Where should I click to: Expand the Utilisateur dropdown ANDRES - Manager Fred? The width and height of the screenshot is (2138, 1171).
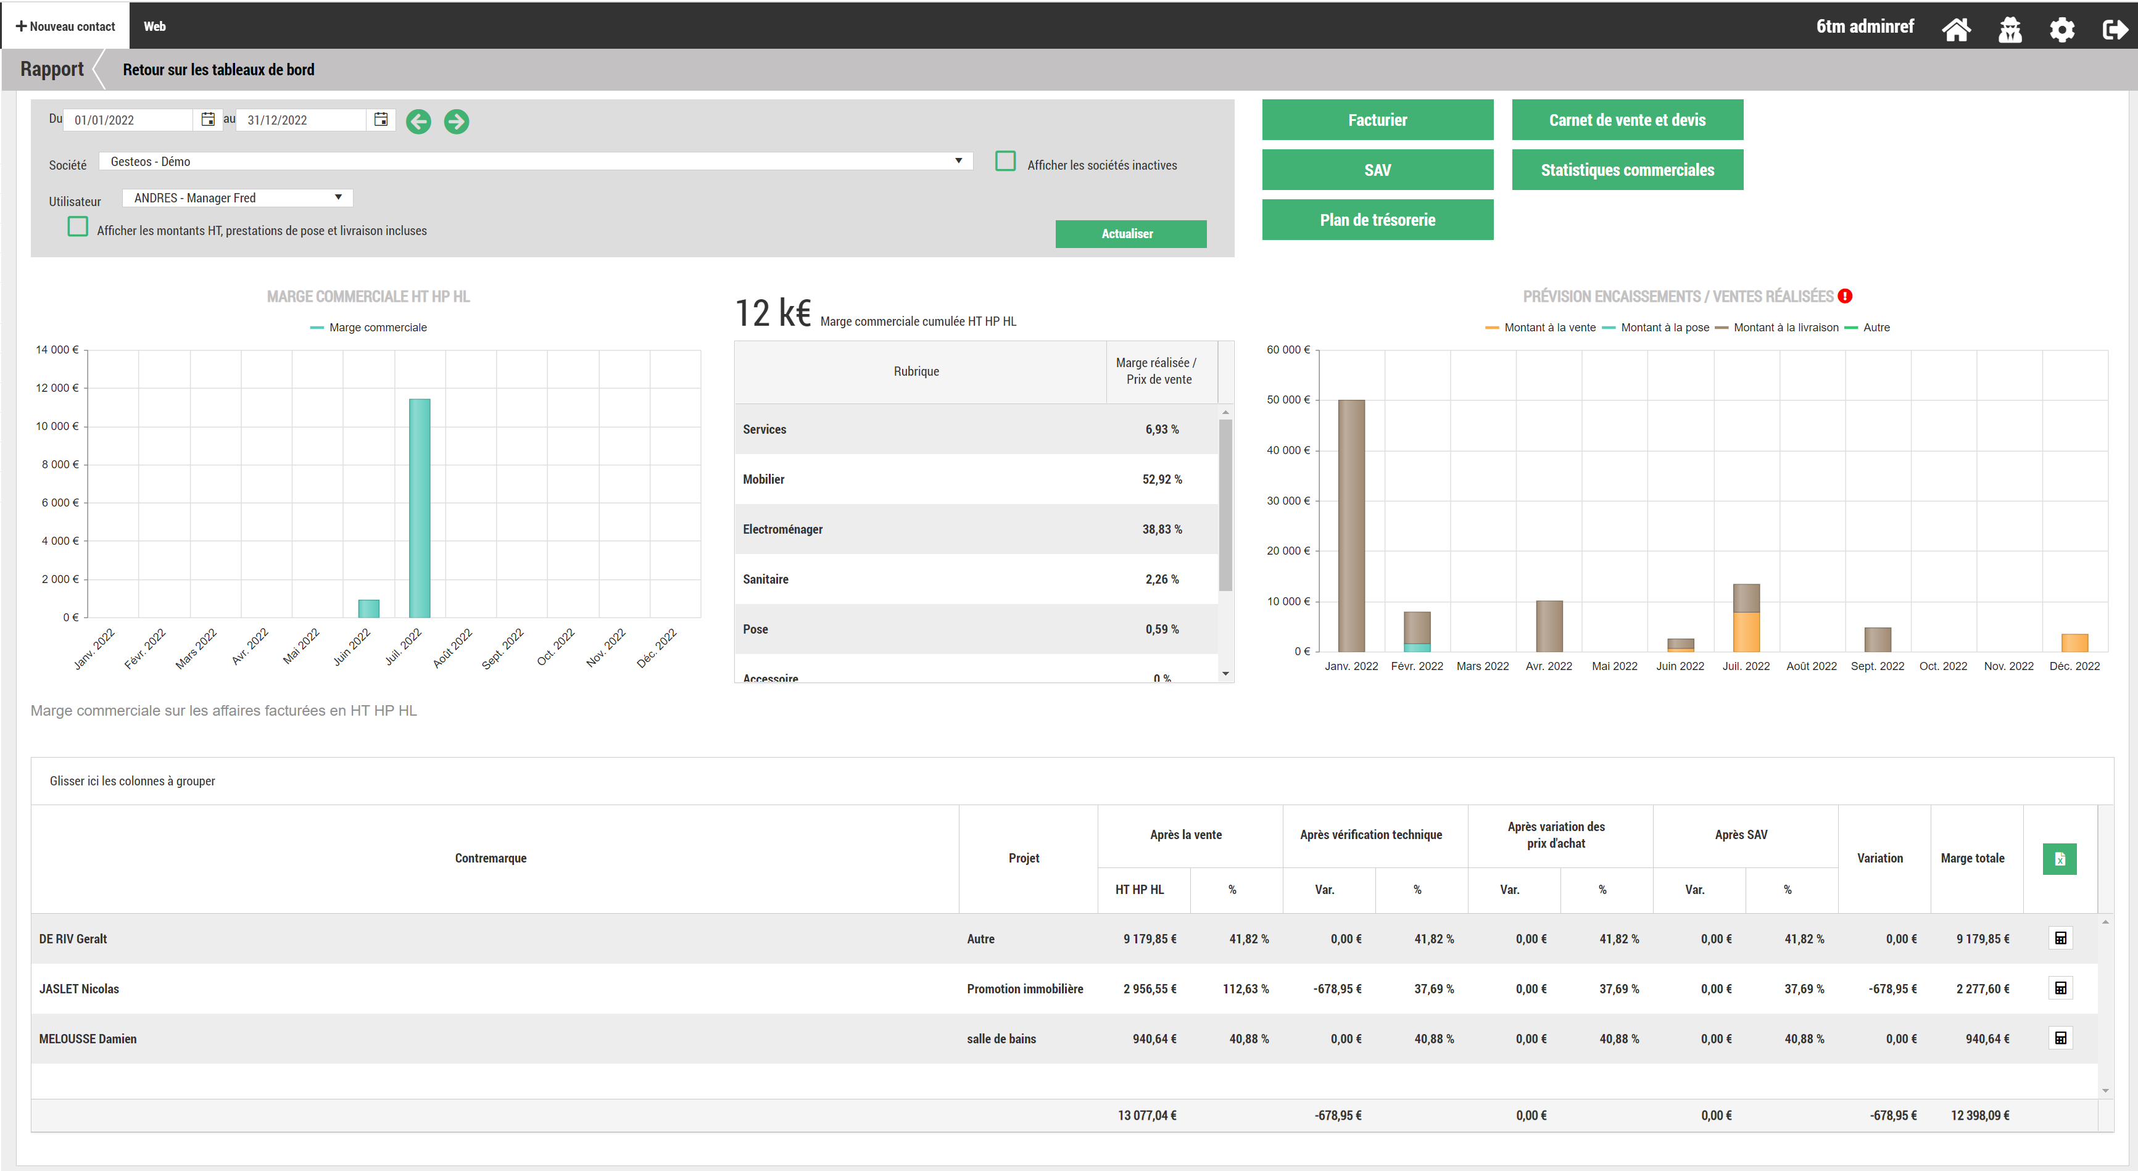click(x=238, y=197)
